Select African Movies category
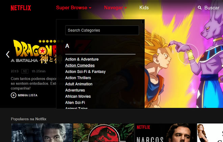 (x=78, y=96)
